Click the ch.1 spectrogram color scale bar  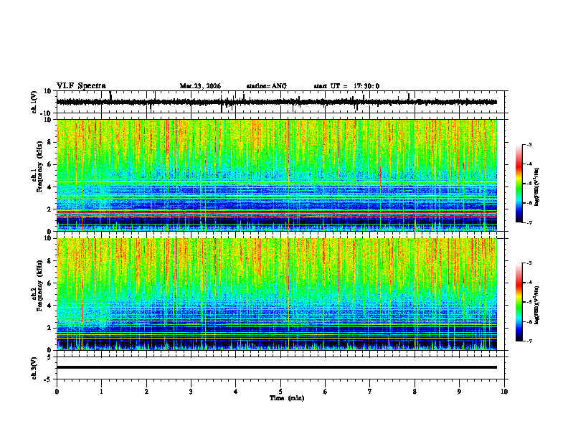519,184
